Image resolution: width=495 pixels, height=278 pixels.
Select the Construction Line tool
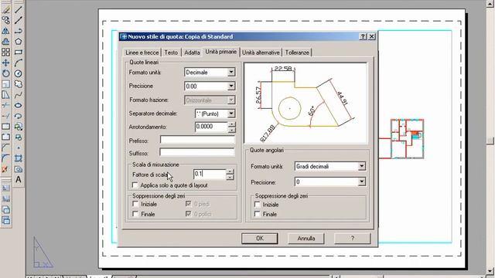tap(19, 21)
